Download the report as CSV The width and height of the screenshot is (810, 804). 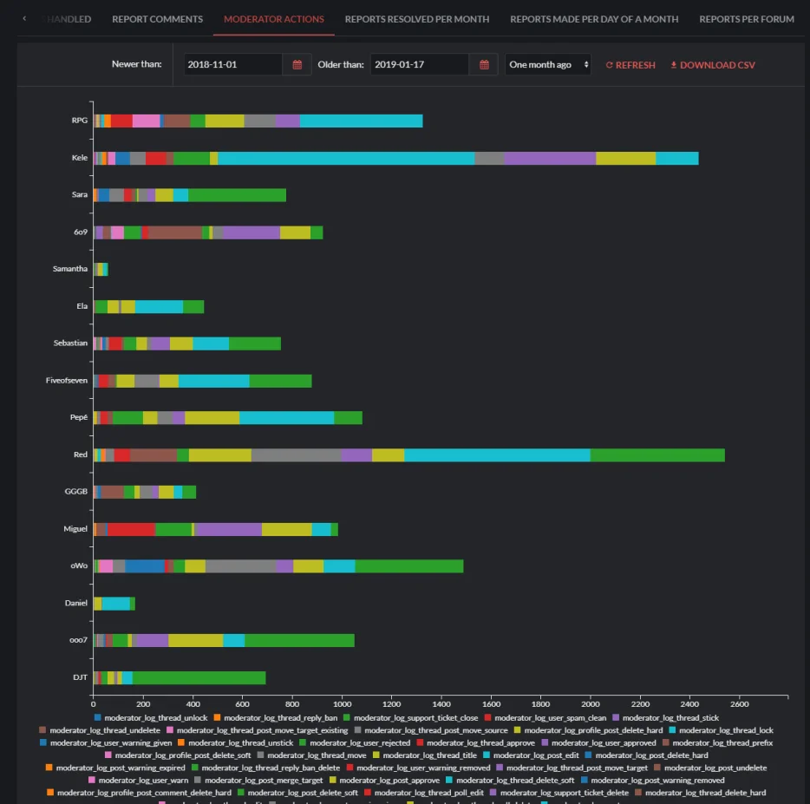click(711, 65)
